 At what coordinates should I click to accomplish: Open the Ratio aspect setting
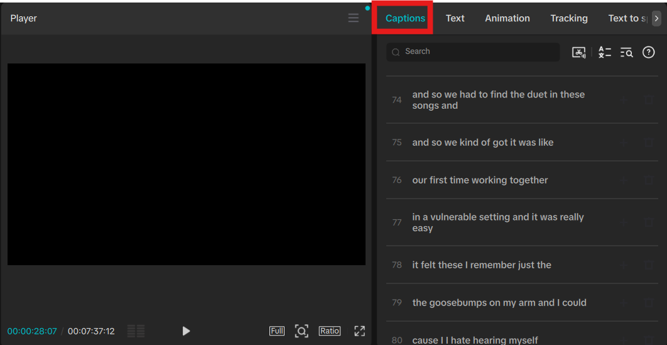tap(330, 331)
